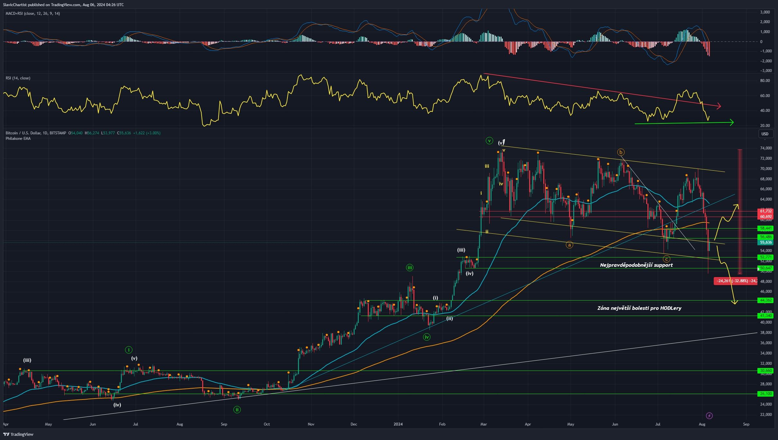Click the orange circled wave c marker
The image size is (778, 440).
click(666, 259)
